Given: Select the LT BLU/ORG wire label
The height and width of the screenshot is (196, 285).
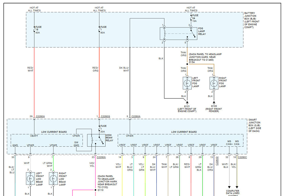Looking at the screenshot, I should point(130,167).
